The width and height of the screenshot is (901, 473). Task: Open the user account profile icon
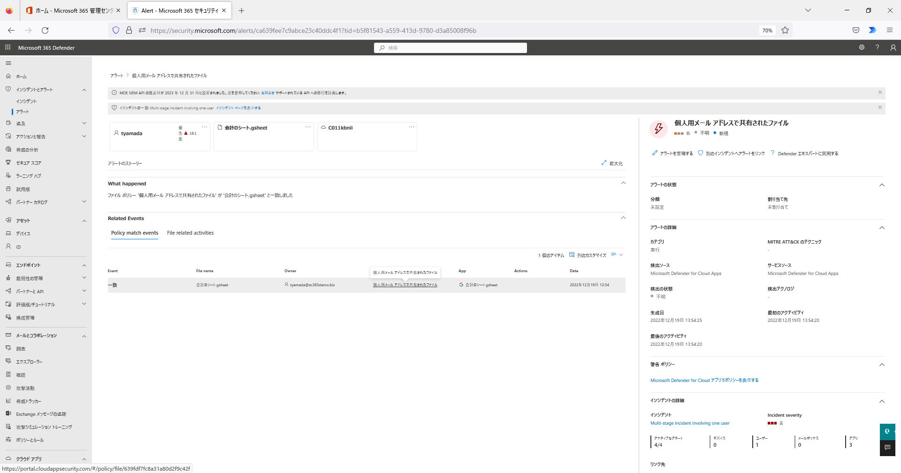[x=893, y=47]
